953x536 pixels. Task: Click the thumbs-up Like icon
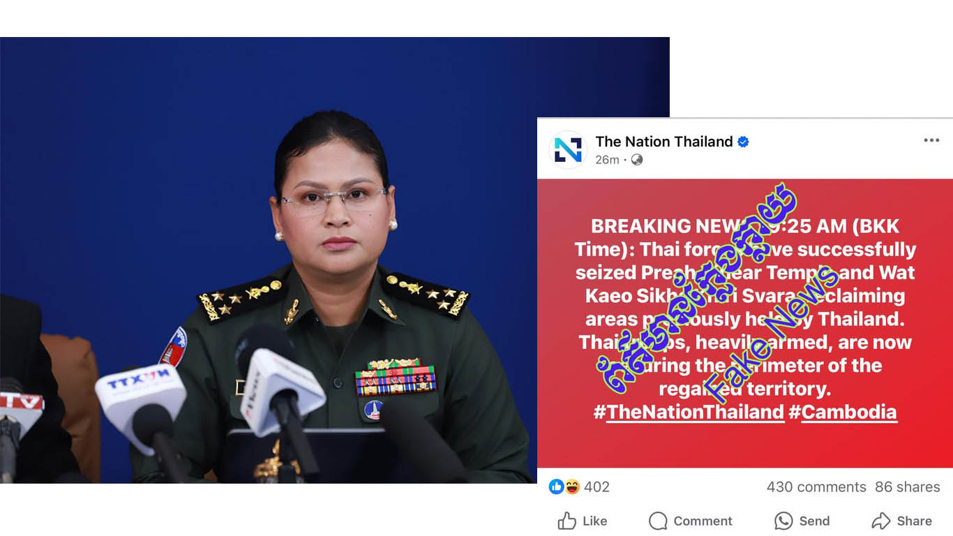tap(566, 521)
